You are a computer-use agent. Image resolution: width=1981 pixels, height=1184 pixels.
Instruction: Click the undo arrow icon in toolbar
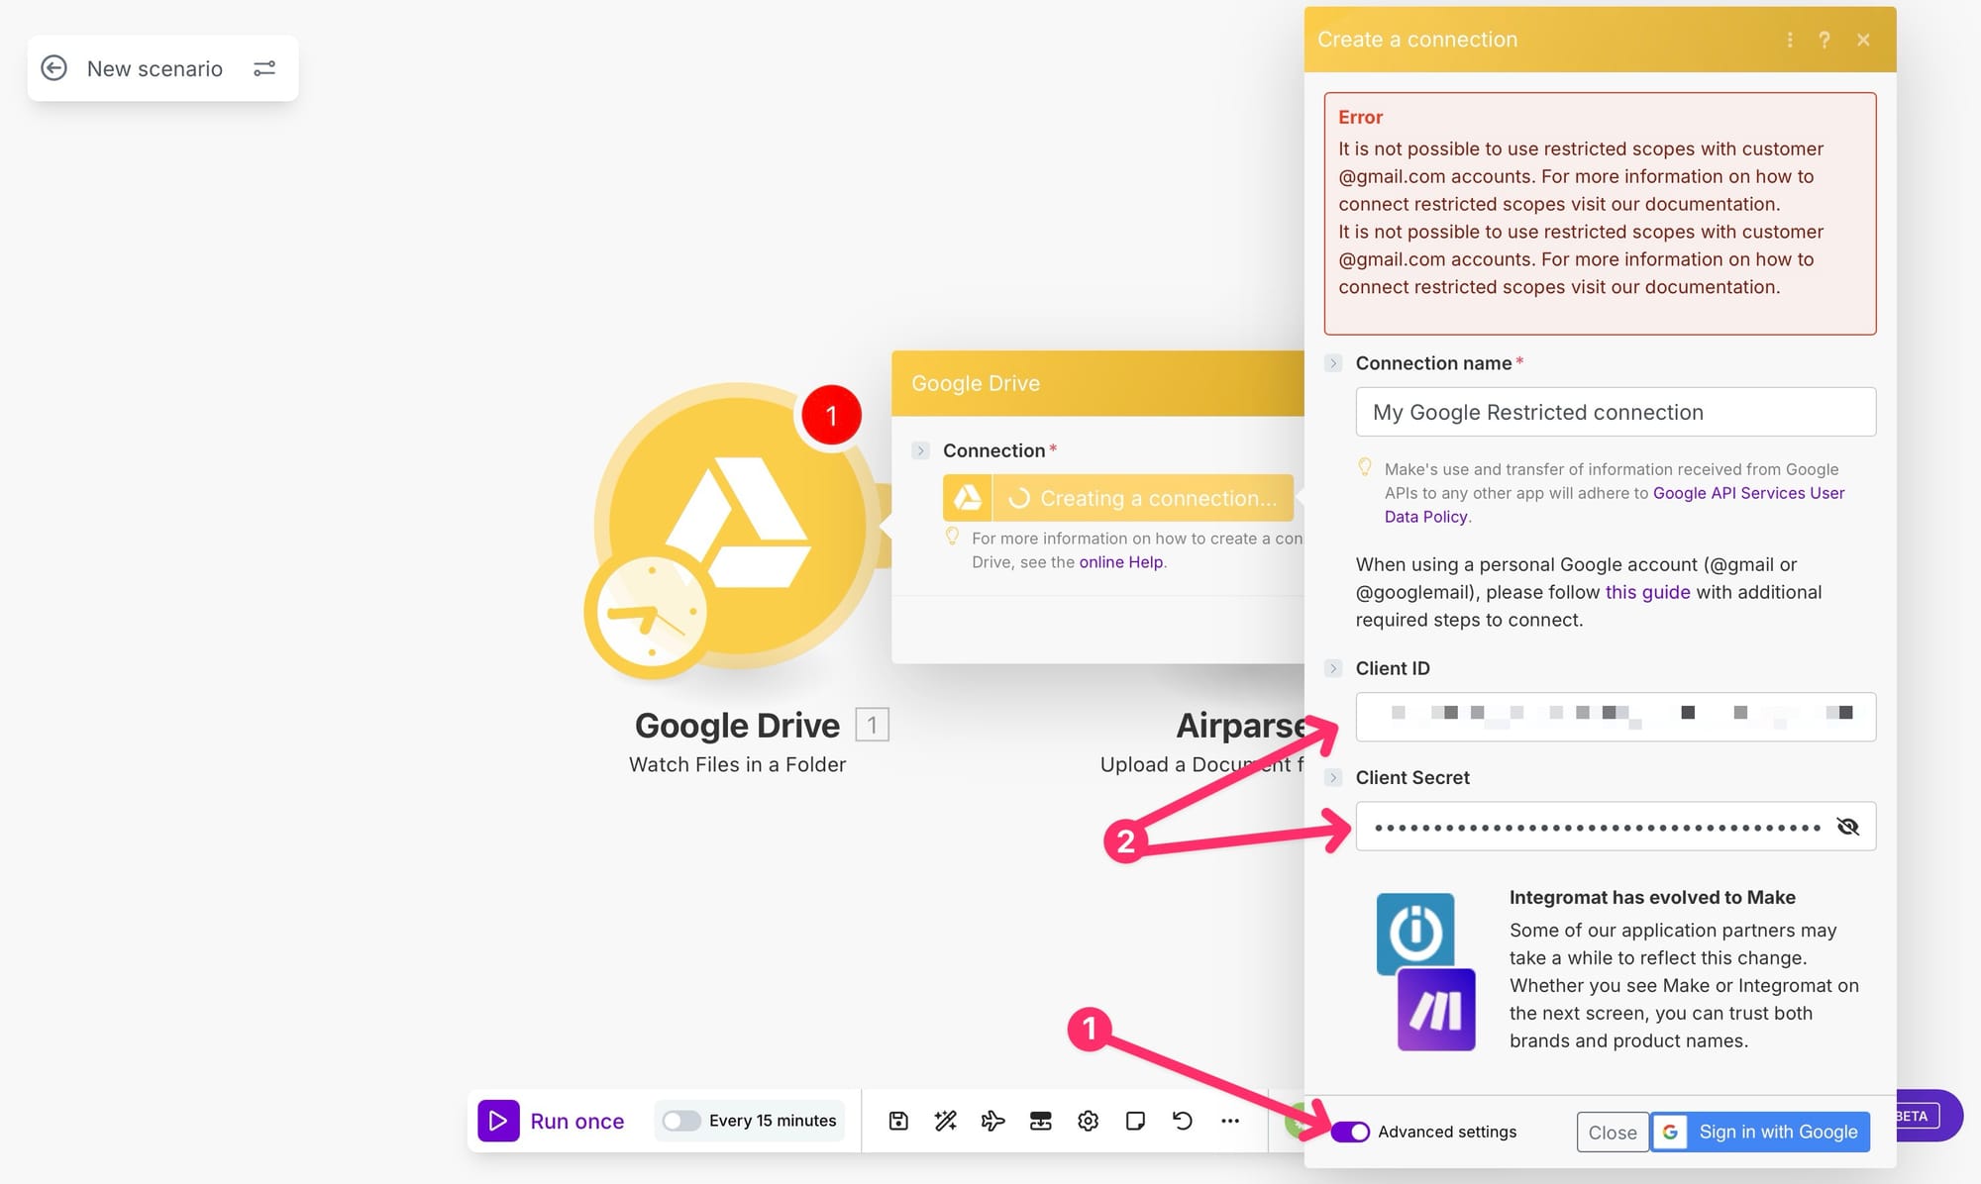(x=1183, y=1121)
